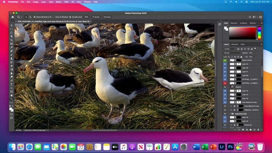Select the Gradient tool

[12, 69]
